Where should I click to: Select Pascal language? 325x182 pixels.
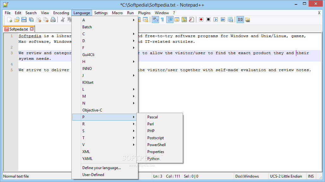(160, 117)
